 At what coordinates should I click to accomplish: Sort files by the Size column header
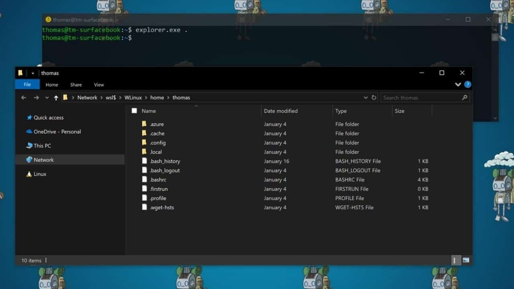(400, 111)
